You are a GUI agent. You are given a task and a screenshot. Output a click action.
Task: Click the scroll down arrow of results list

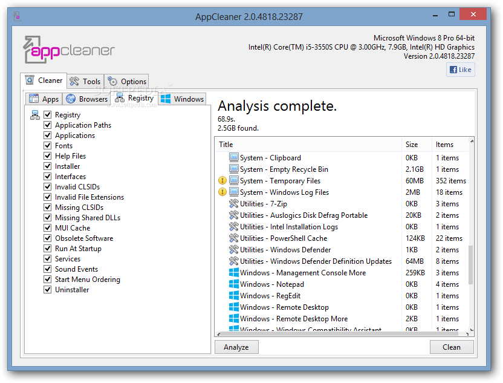[472, 329]
